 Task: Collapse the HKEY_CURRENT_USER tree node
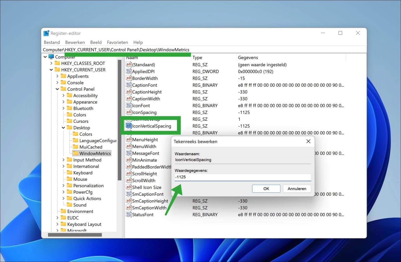[51, 70]
